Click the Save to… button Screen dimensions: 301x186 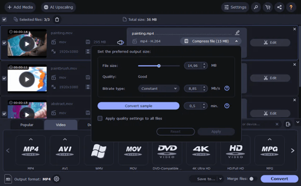tap(206, 179)
